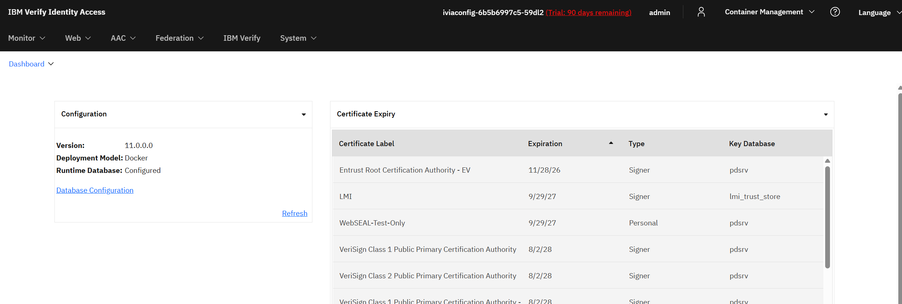Select Entrust Root Certification Authority - EV row

click(x=578, y=170)
